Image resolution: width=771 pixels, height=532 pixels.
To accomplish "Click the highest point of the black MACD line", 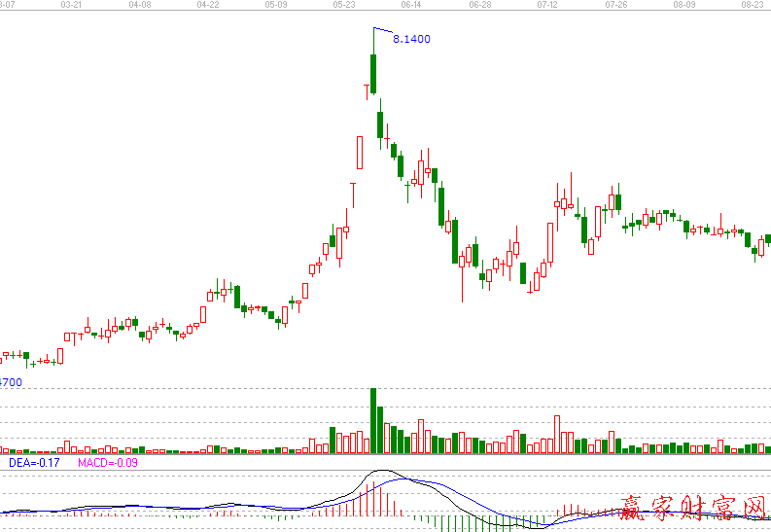I will [382, 472].
